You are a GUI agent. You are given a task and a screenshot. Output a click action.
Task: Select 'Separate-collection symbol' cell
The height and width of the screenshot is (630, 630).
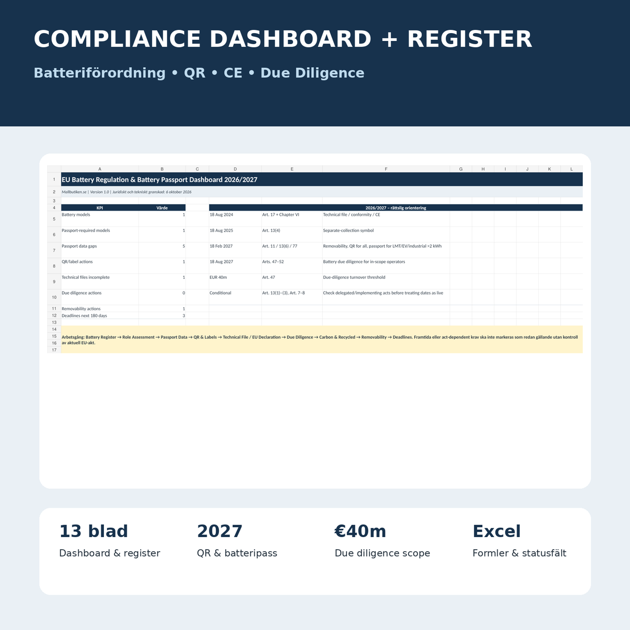[x=386, y=235]
